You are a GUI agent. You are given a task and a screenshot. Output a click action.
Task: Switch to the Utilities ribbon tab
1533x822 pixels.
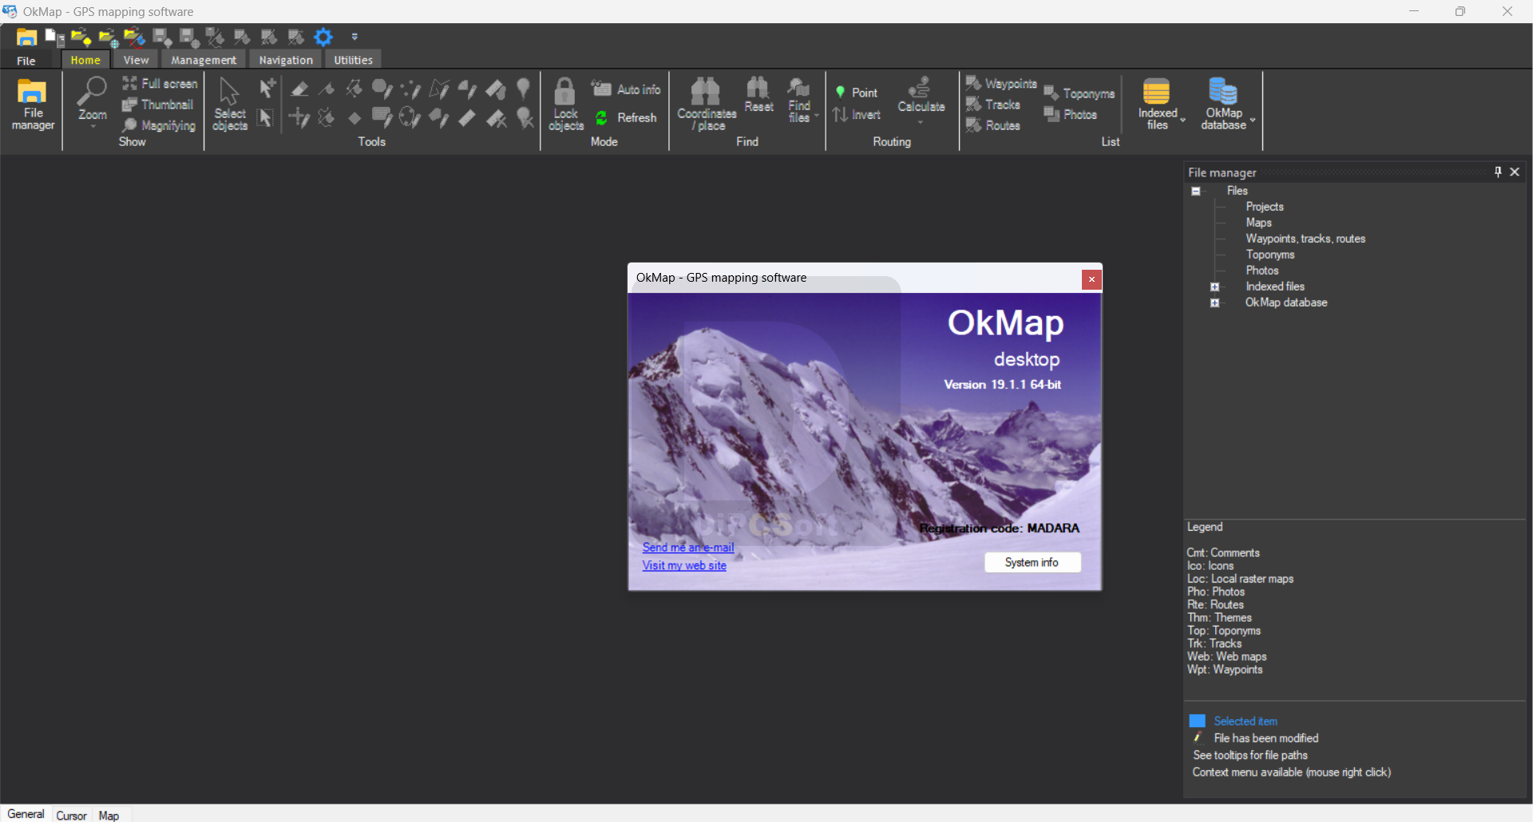tap(353, 60)
